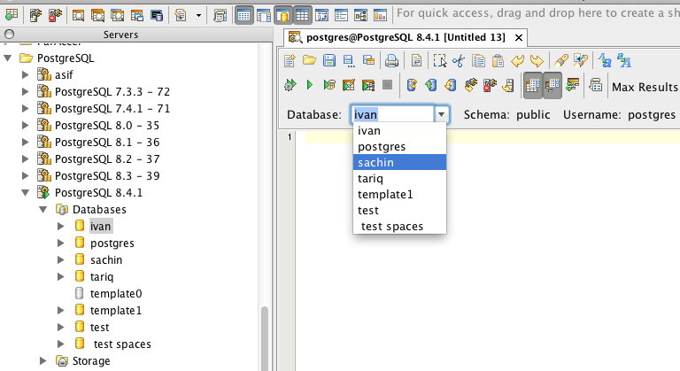
Task: Toggle the second highlighted results layout button
Action: click(x=552, y=85)
